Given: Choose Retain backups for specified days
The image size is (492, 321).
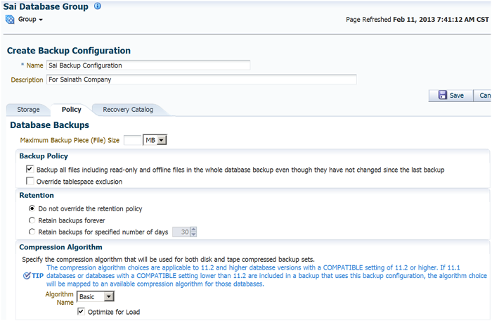Looking at the screenshot, I should point(32,232).
